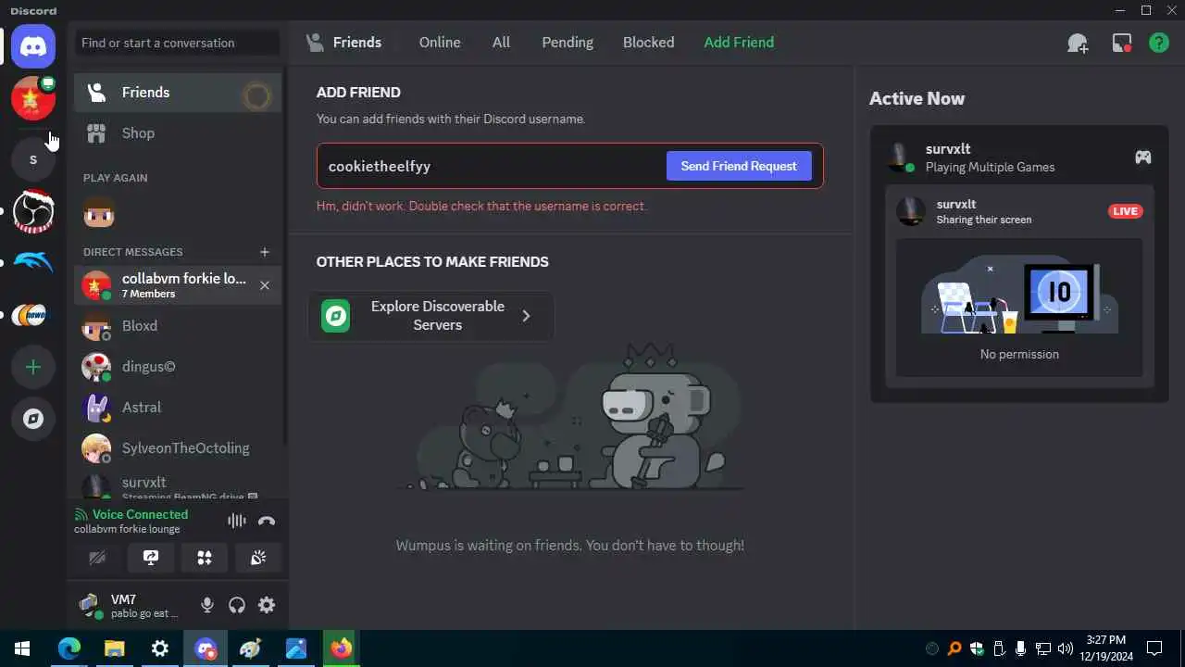Share your screen in voice panel
This screenshot has height=667, width=1185.
151,558
